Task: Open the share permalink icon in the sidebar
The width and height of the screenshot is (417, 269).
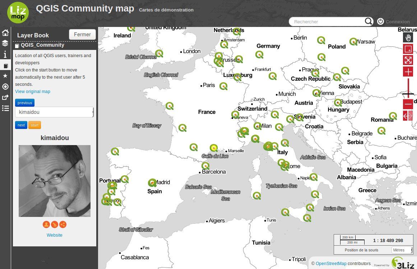Action: pyautogui.click(x=5, y=97)
